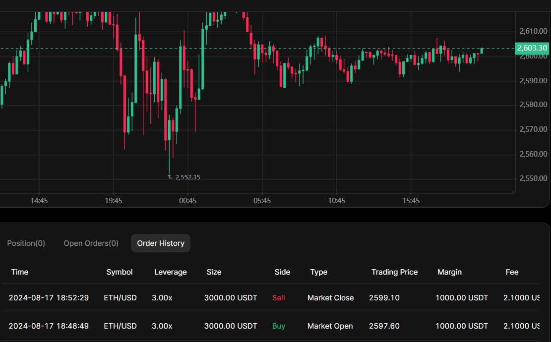This screenshot has height=342, width=551.
Task: Click the 3.00x leverage in Sell row
Action: [x=162, y=298]
